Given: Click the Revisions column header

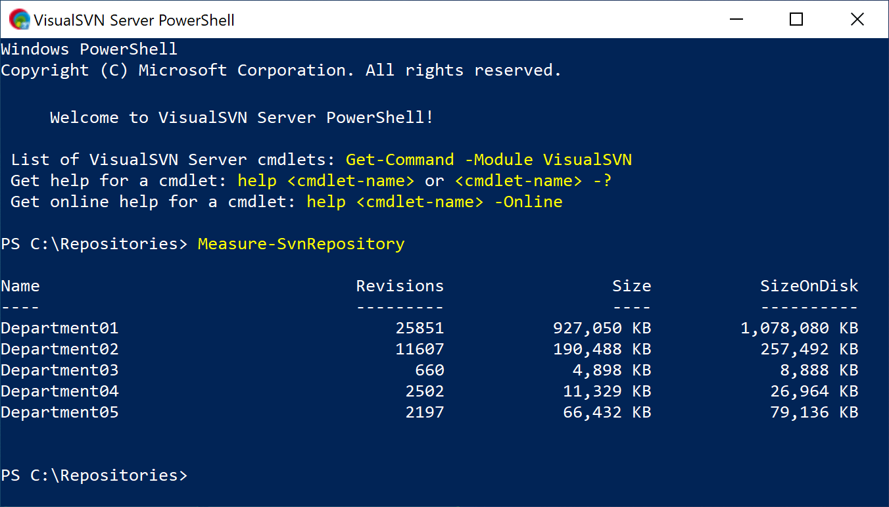Looking at the screenshot, I should 400,285.
